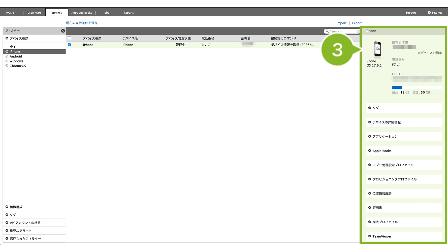Uncheck the iPhone row checkbox
Viewport: 448px width, 252px height.
70,45
